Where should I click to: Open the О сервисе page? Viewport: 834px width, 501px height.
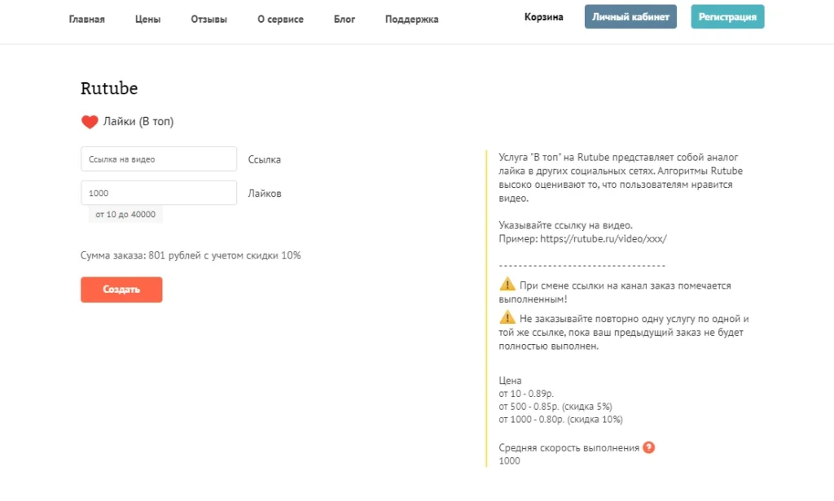pos(280,20)
